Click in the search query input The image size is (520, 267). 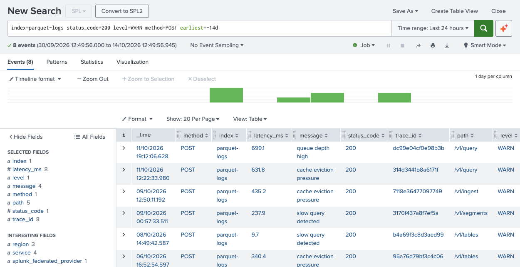[200, 28]
